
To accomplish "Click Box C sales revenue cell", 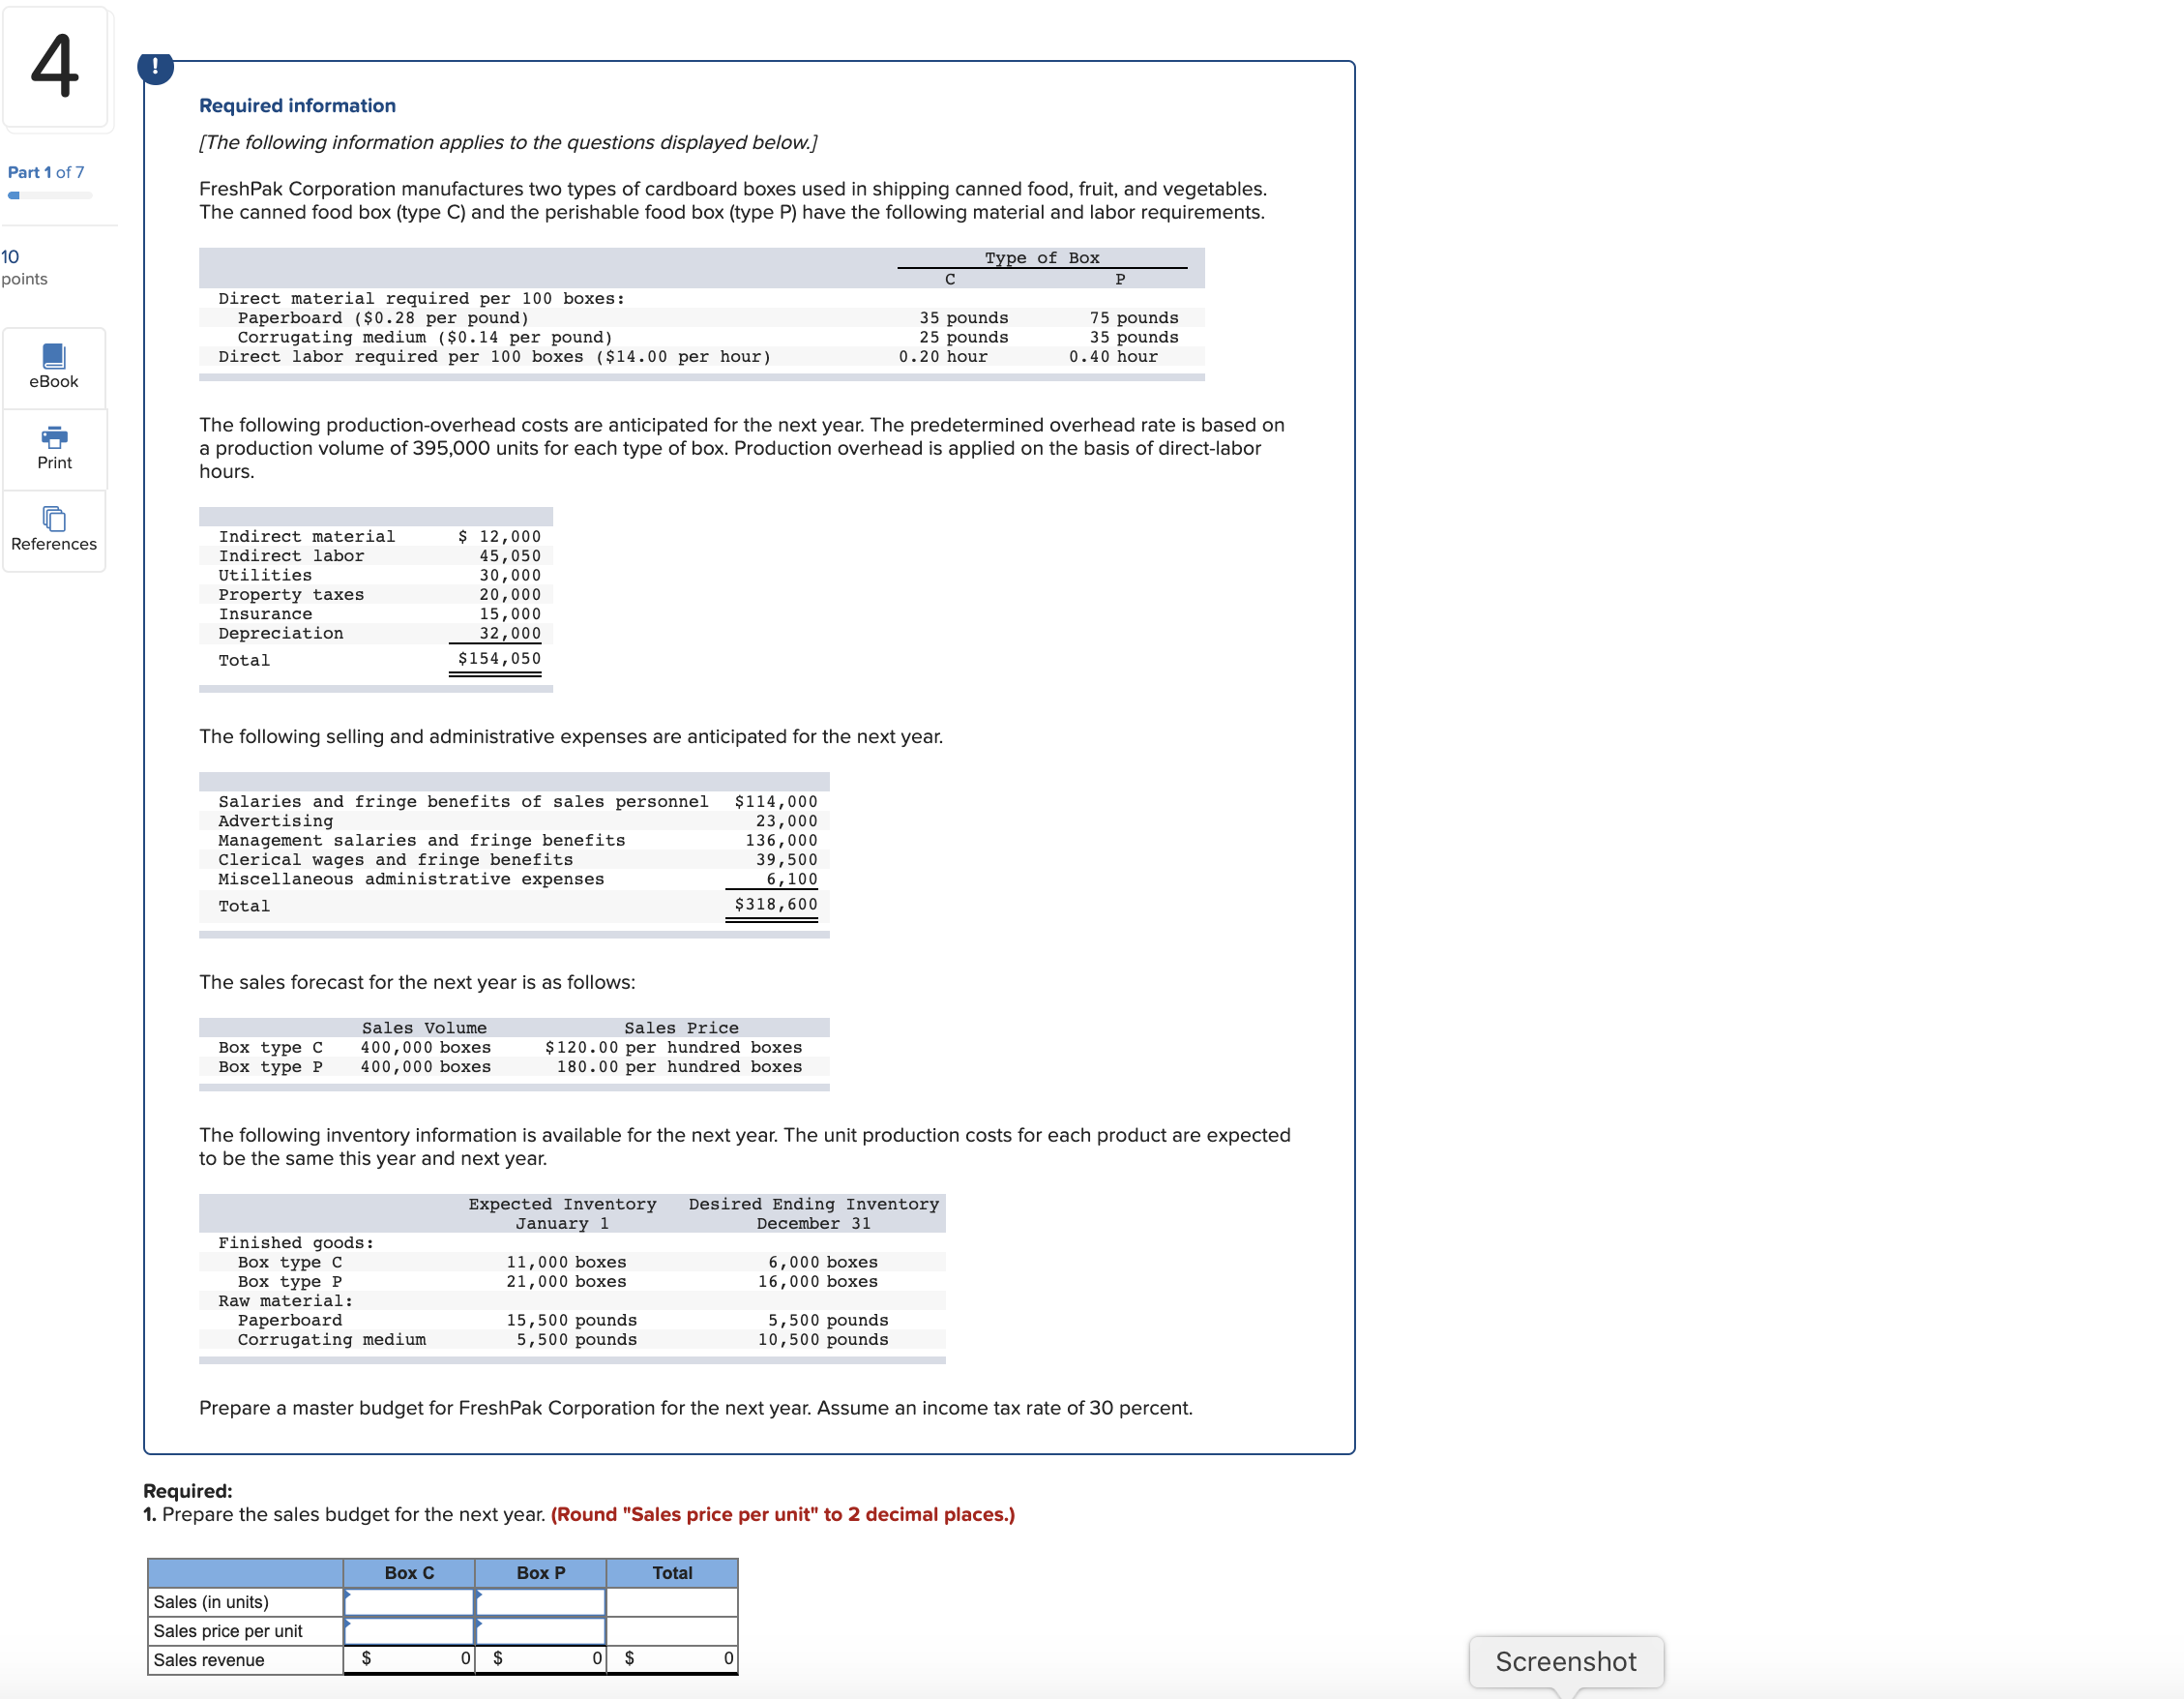I will (409, 1659).
